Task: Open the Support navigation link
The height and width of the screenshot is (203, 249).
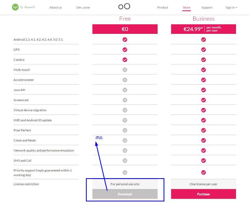Action: tap(207, 7)
